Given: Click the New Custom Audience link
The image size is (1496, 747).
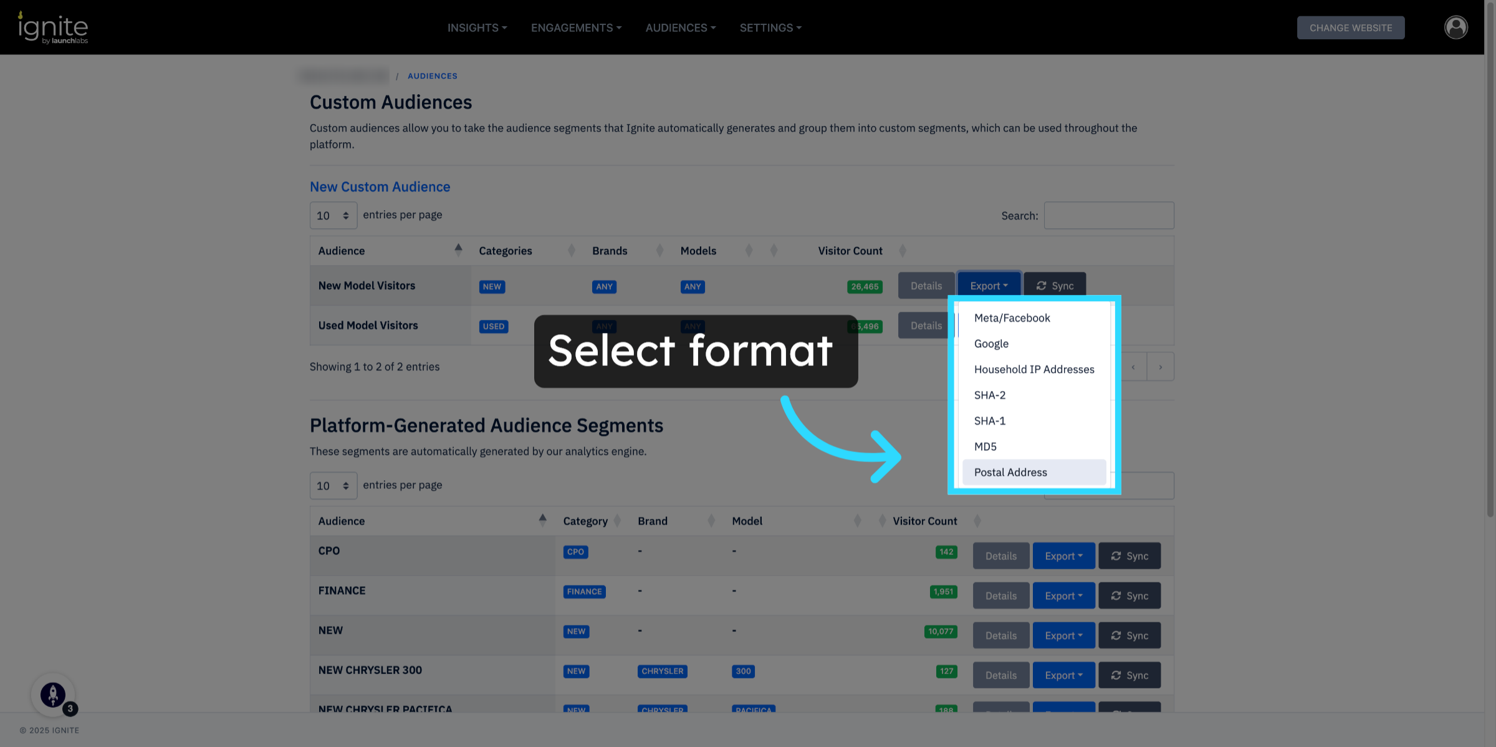Looking at the screenshot, I should coord(380,186).
